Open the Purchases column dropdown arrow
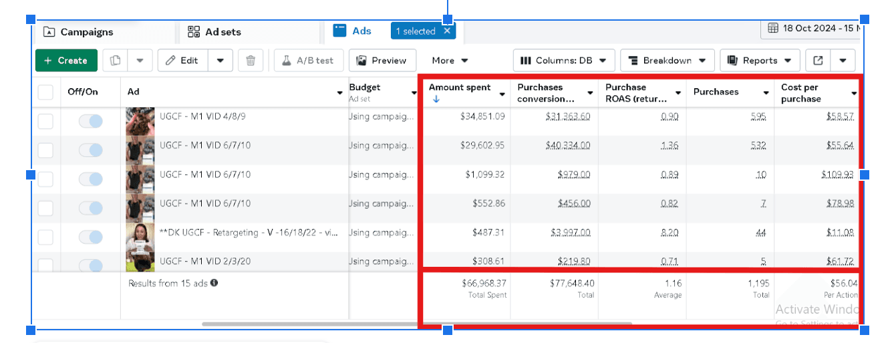The image size is (894, 343). click(766, 93)
